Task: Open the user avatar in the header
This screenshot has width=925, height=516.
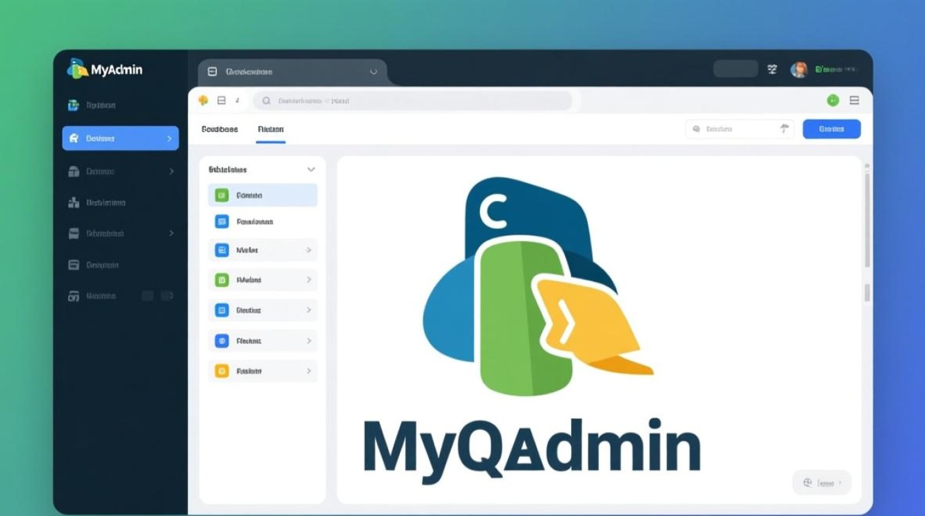Action: tap(798, 69)
